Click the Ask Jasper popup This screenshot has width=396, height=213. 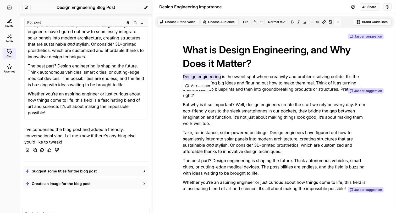click(198, 86)
